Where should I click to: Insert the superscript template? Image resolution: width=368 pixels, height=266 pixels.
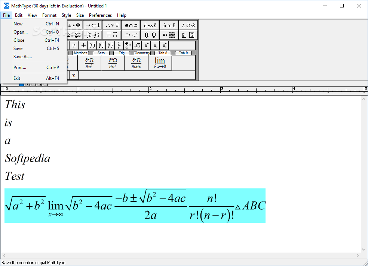pyautogui.click(x=146, y=46)
